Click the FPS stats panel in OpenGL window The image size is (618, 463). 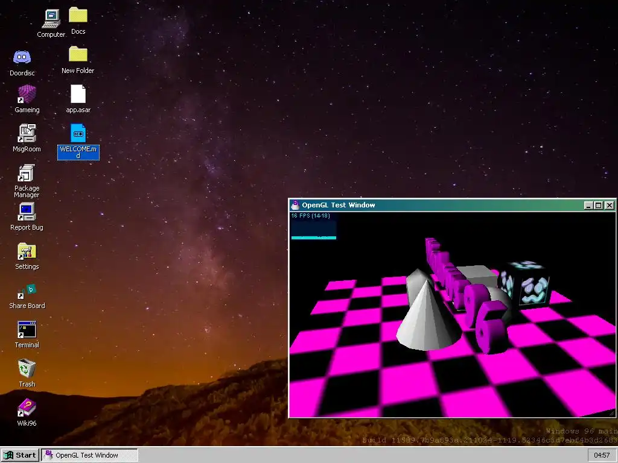coord(314,226)
